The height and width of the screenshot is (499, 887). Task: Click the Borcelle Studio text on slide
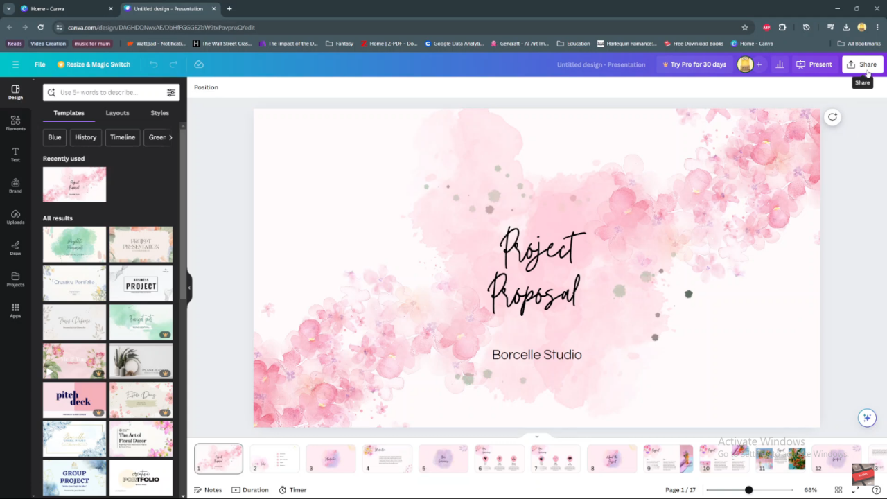537,355
